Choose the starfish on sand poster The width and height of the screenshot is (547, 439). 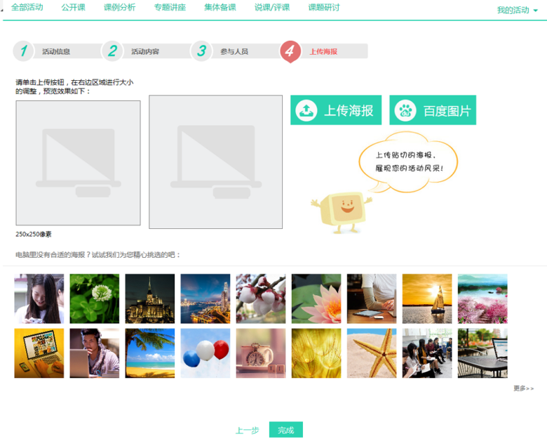372,353
